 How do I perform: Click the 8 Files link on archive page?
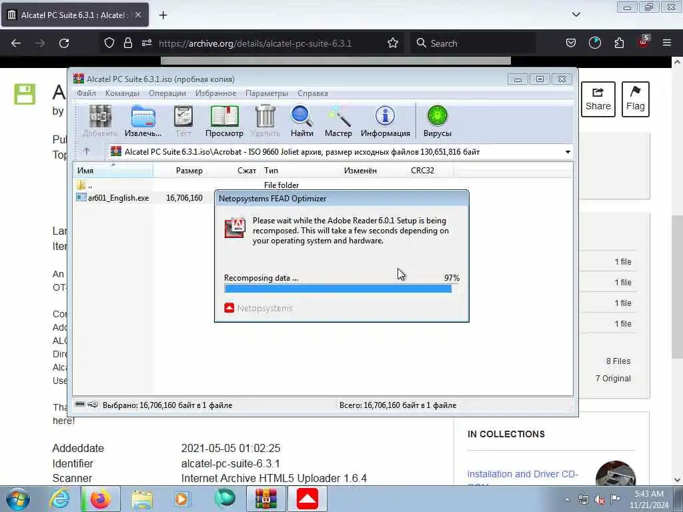pyautogui.click(x=618, y=361)
